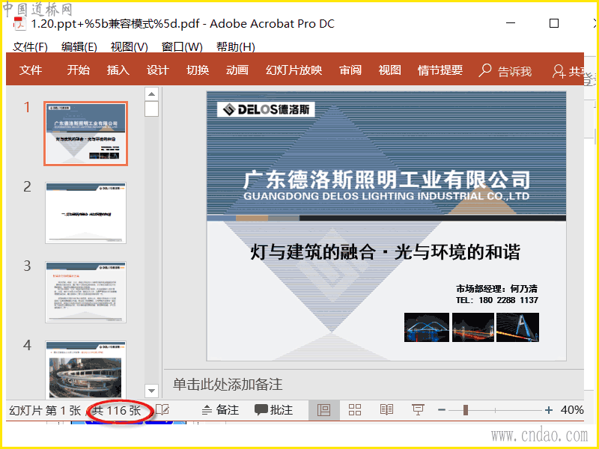599x449 pixels.
Task: Switch to the 插入 ribbon tab
Action: click(x=118, y=70)
